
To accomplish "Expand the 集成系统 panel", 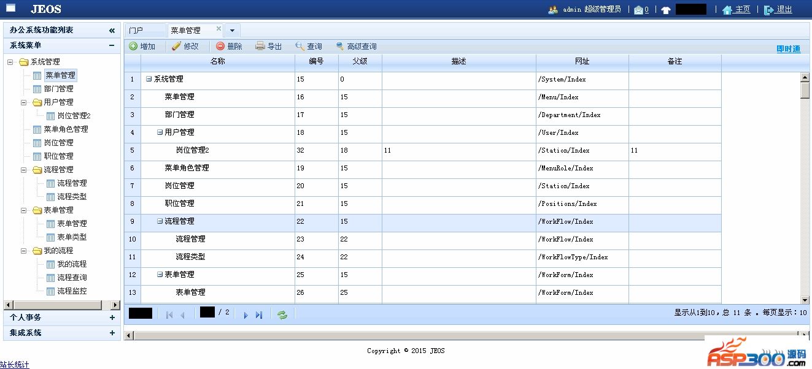I will tap(112, 333).
